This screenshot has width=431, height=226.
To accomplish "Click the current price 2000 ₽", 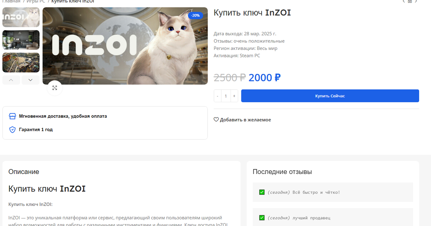I will (264, 77).
